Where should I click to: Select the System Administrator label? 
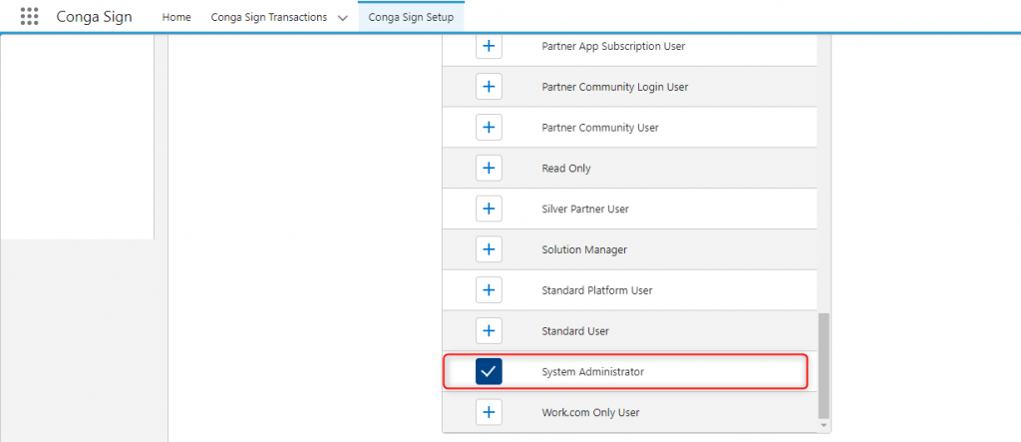click(592, 371)
